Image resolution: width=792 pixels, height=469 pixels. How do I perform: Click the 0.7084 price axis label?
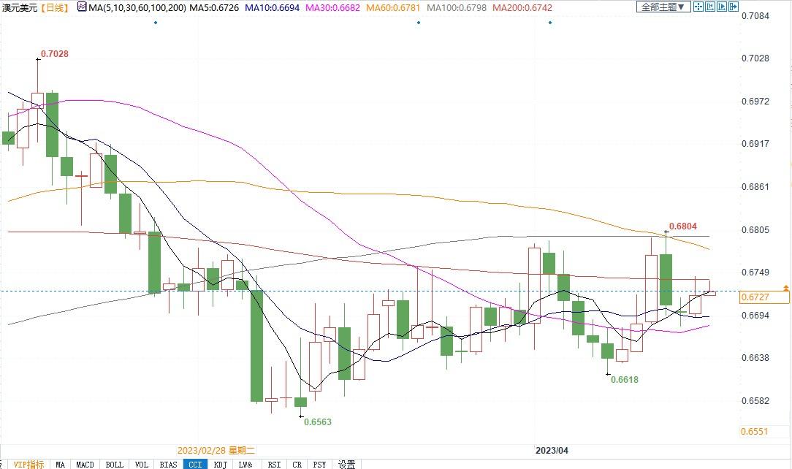coord(755,15)
